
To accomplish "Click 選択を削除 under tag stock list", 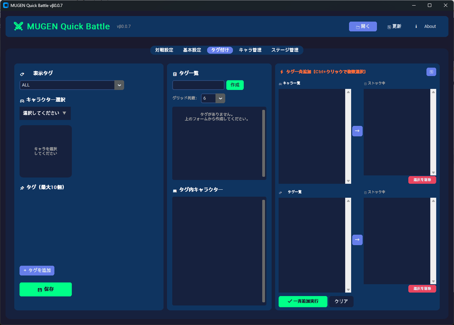I will (x=422, y=289).
